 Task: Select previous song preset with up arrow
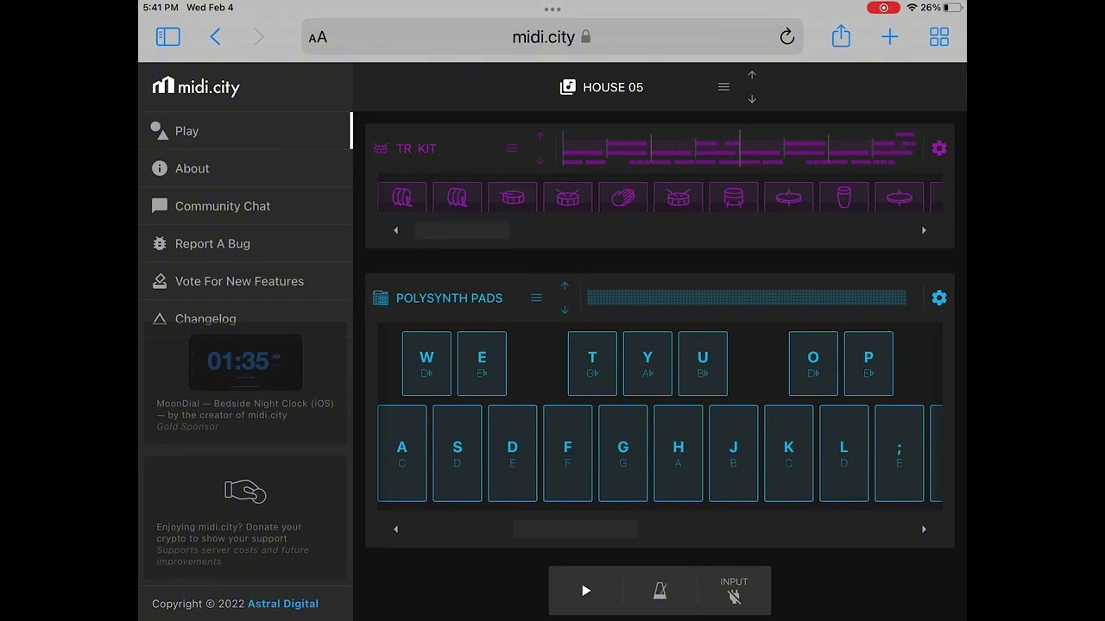click(x=752, y=75)
